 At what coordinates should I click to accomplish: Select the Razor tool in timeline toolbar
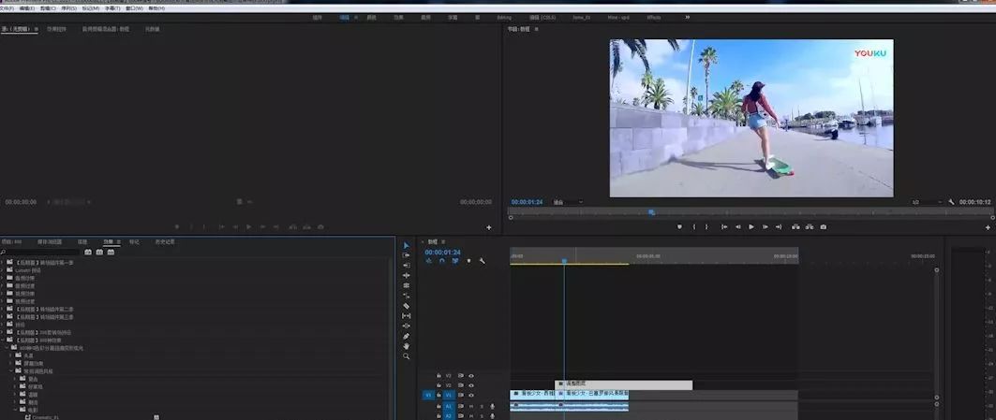tap(407, 306)
